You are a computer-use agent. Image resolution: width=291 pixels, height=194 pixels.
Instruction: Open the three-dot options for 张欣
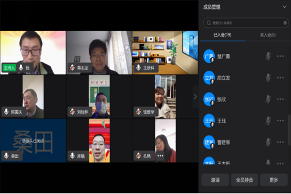click(x=280, y=99)
